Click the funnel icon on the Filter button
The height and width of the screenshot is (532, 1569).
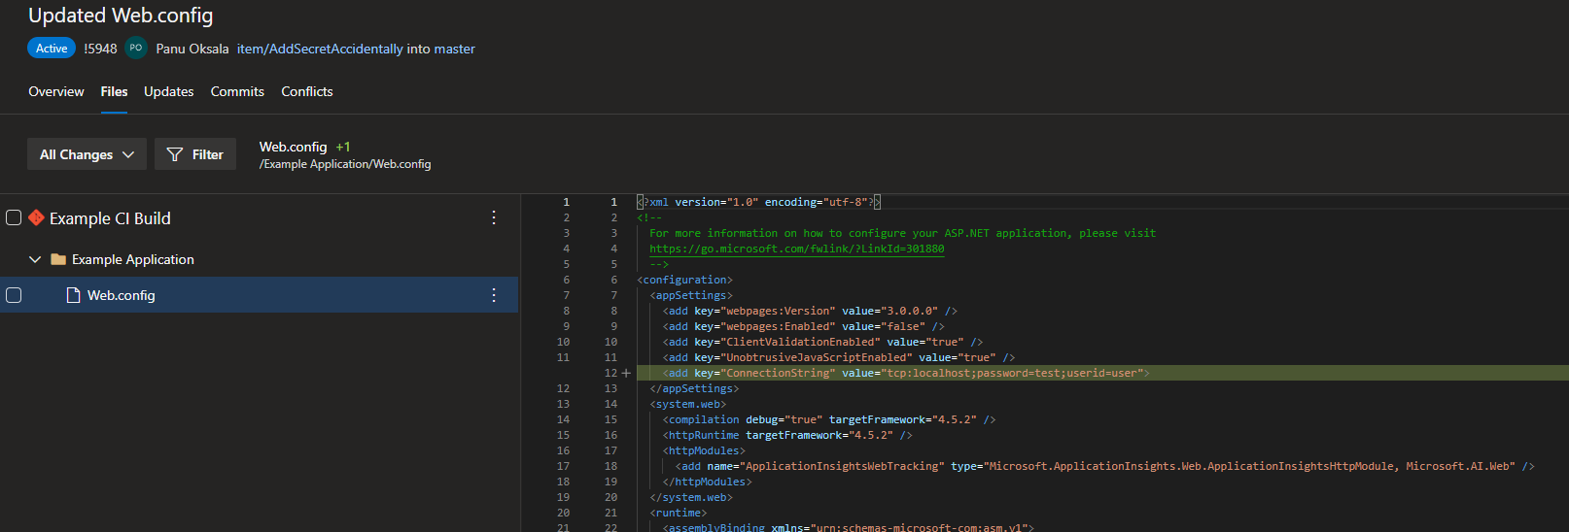click(175, 154)
